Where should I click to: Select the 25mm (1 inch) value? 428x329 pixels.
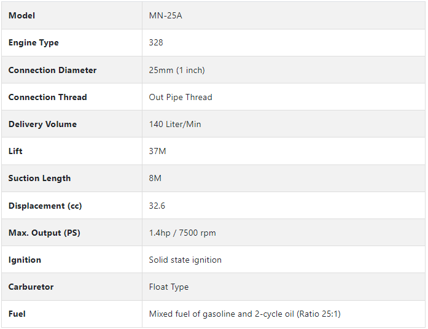coord(177,70)
